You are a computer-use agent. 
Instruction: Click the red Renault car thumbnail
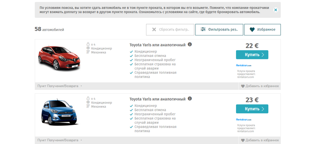[59, 58]
